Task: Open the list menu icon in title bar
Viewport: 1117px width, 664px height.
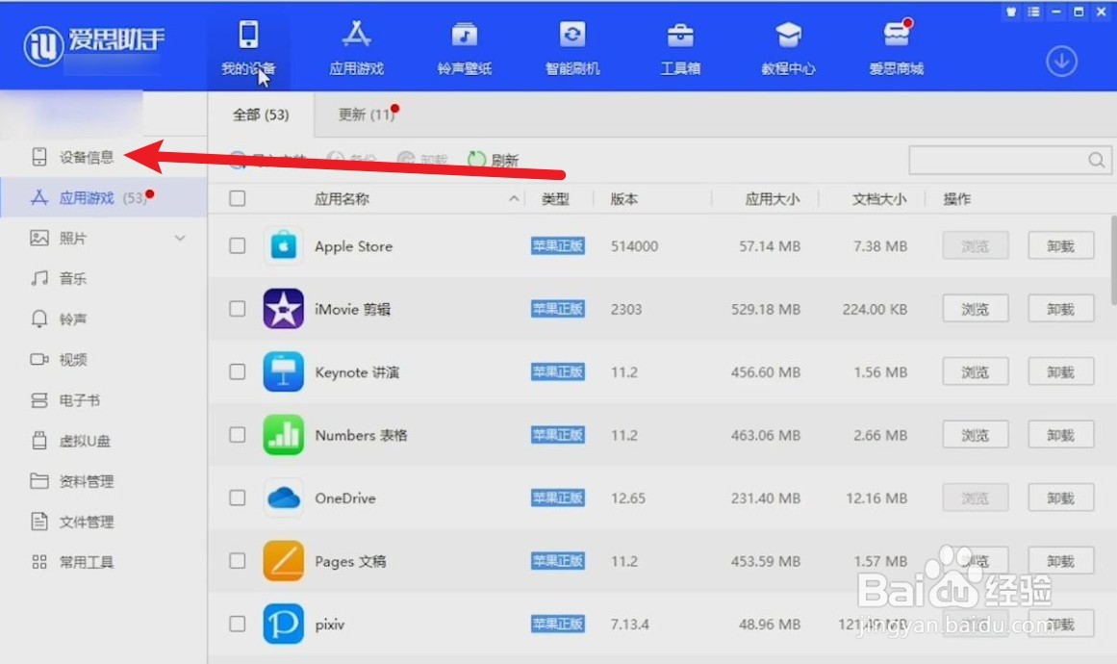Action: [1033, 12]
